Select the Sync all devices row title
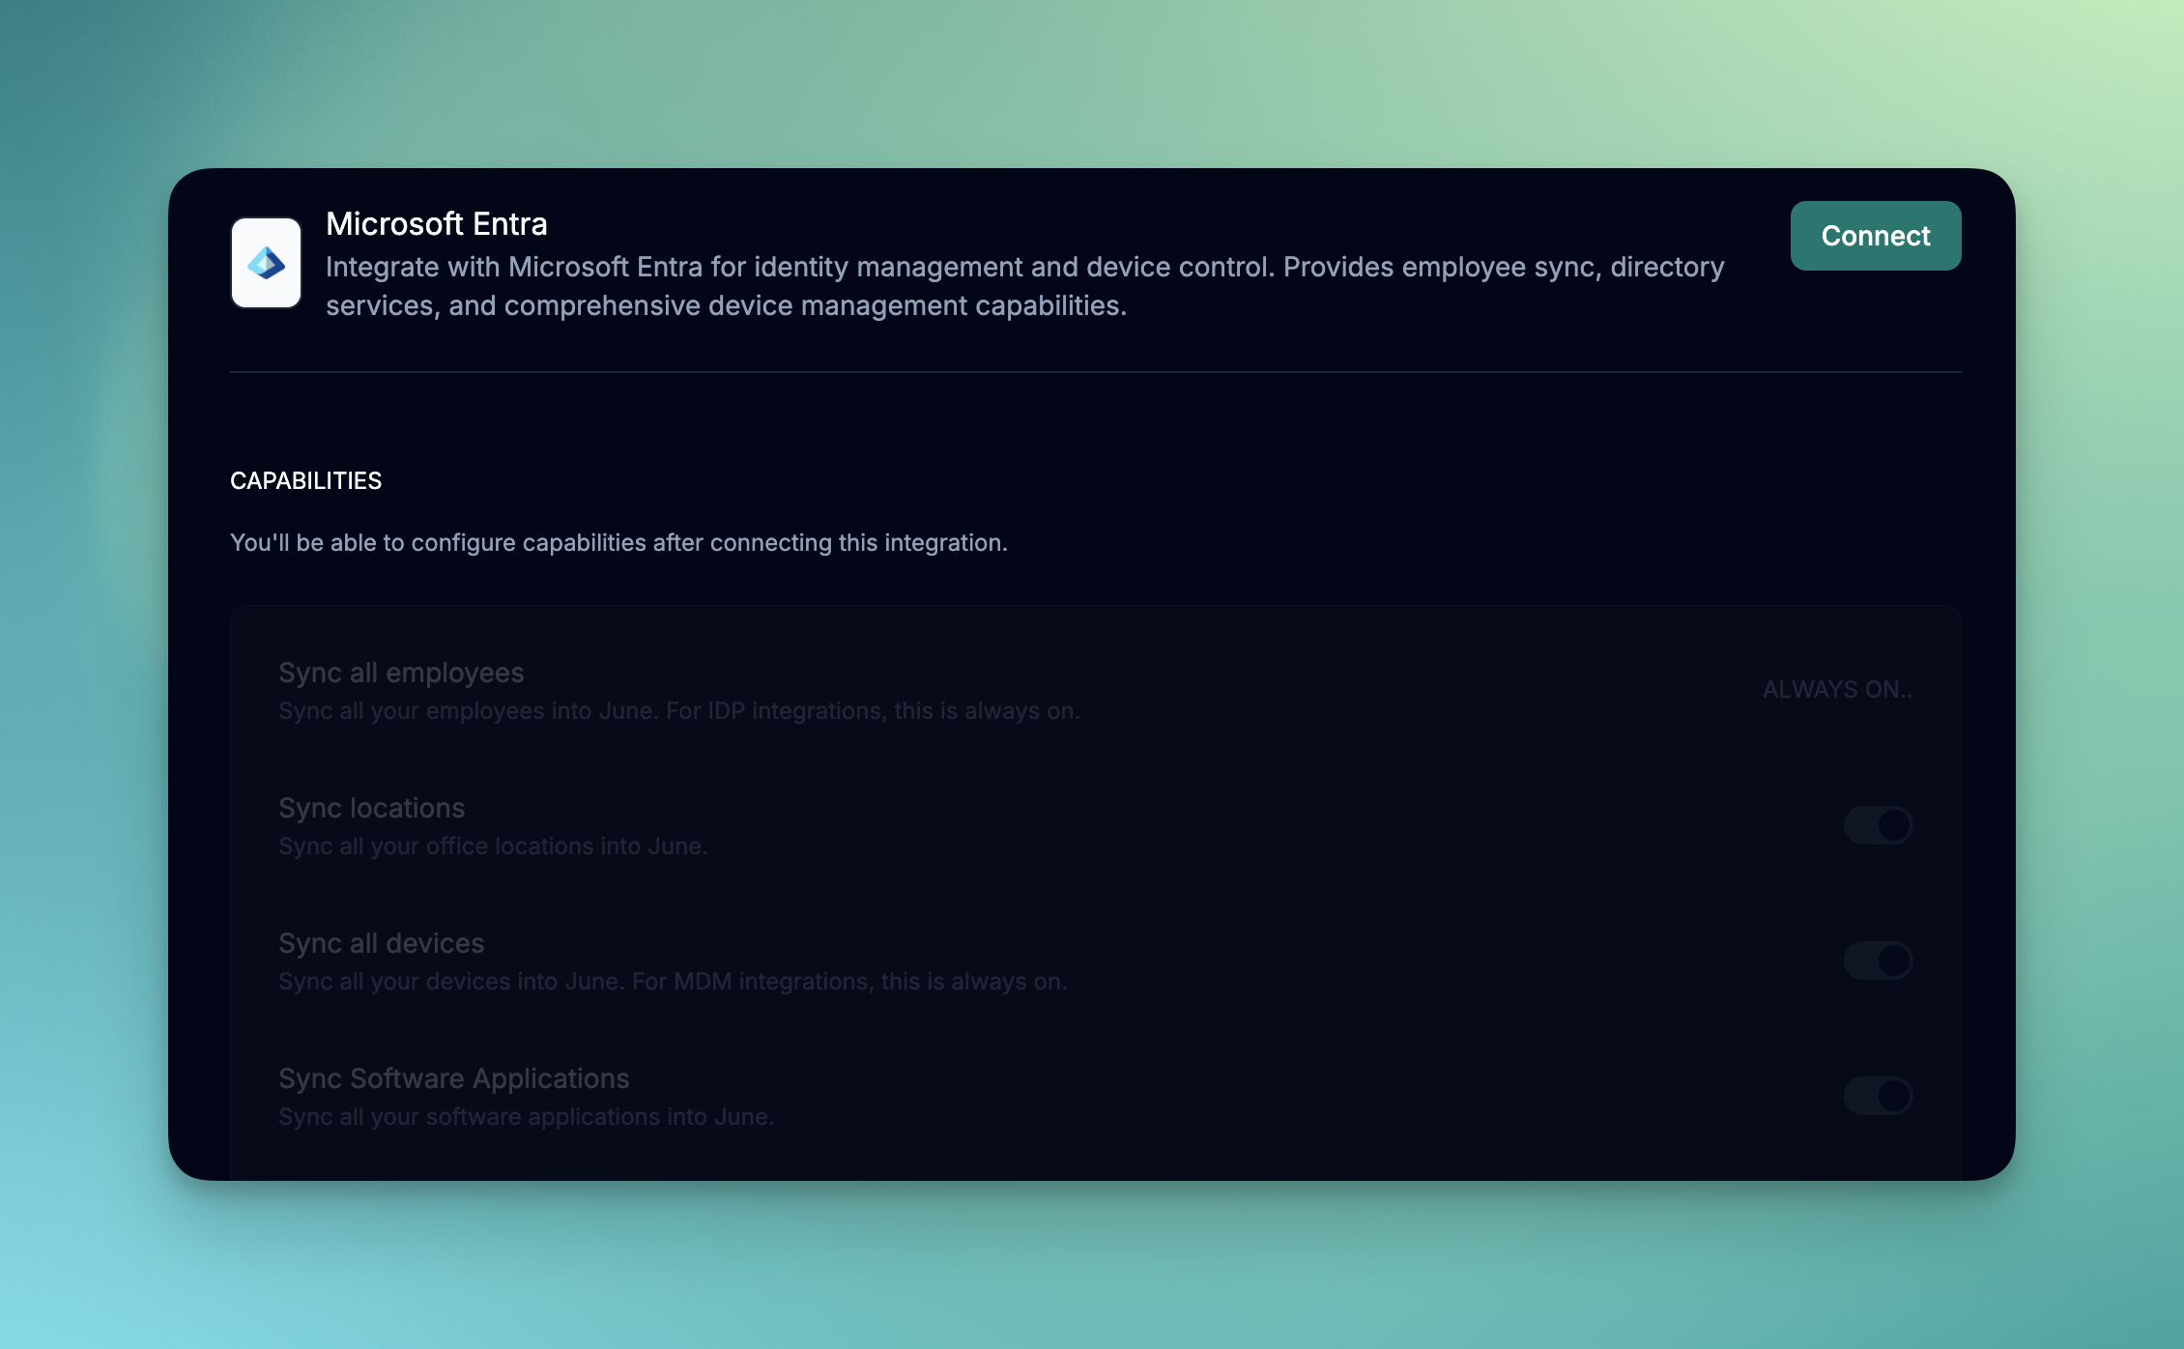2184x1349 pixels. tap(381, 943)
